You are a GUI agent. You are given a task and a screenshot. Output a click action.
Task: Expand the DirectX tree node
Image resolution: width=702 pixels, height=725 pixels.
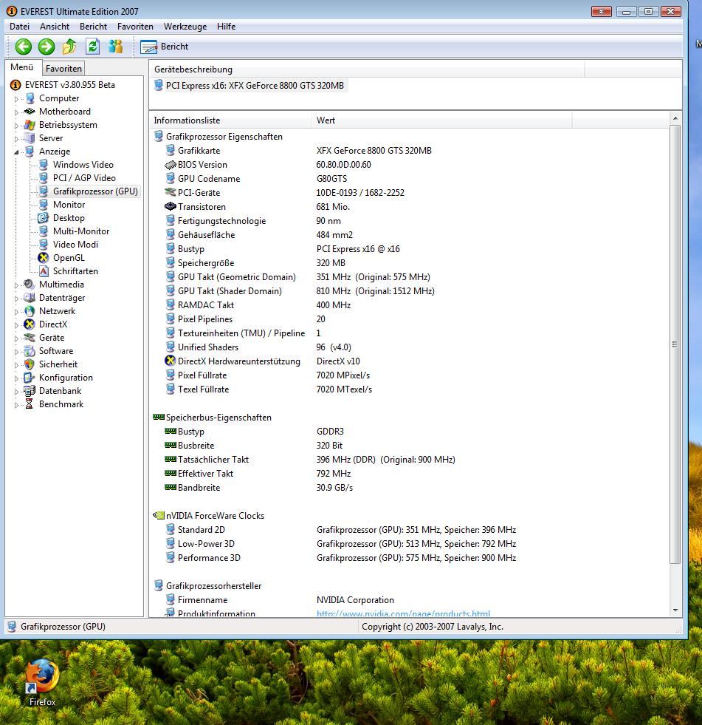(16, 325)
